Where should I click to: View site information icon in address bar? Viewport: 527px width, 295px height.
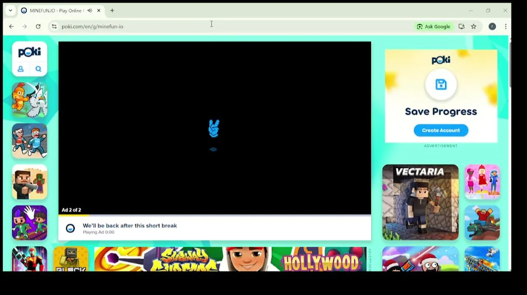pyautogui.click(x=54, y=27)
